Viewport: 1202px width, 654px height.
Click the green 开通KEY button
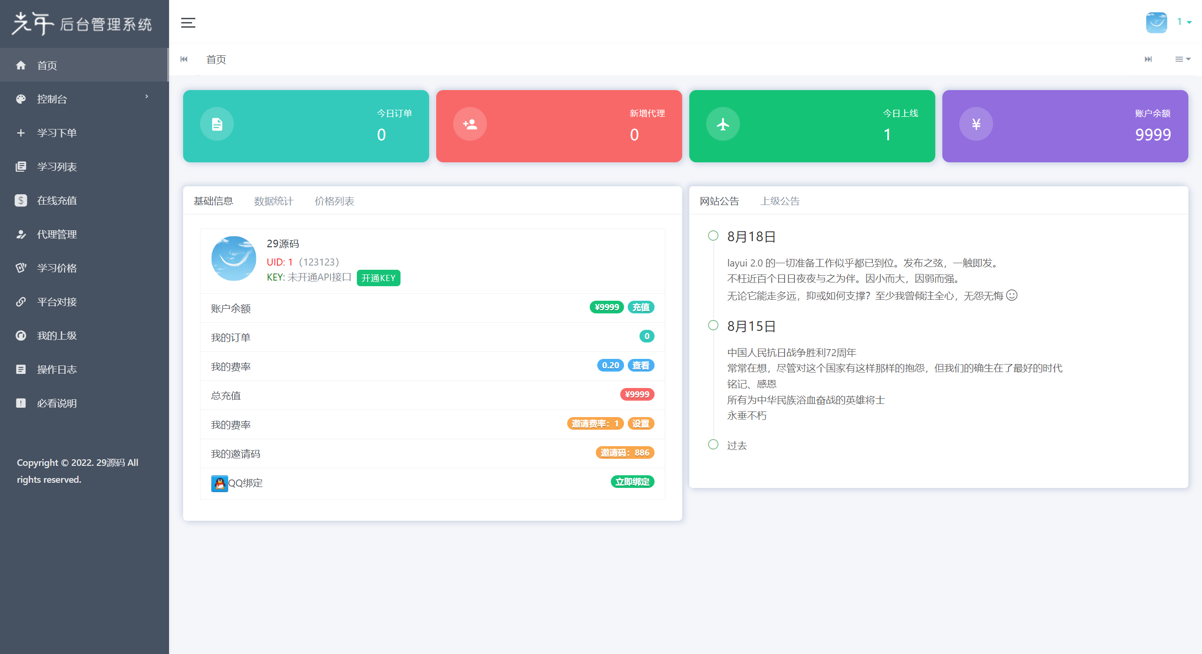click(x=378, y=278)
